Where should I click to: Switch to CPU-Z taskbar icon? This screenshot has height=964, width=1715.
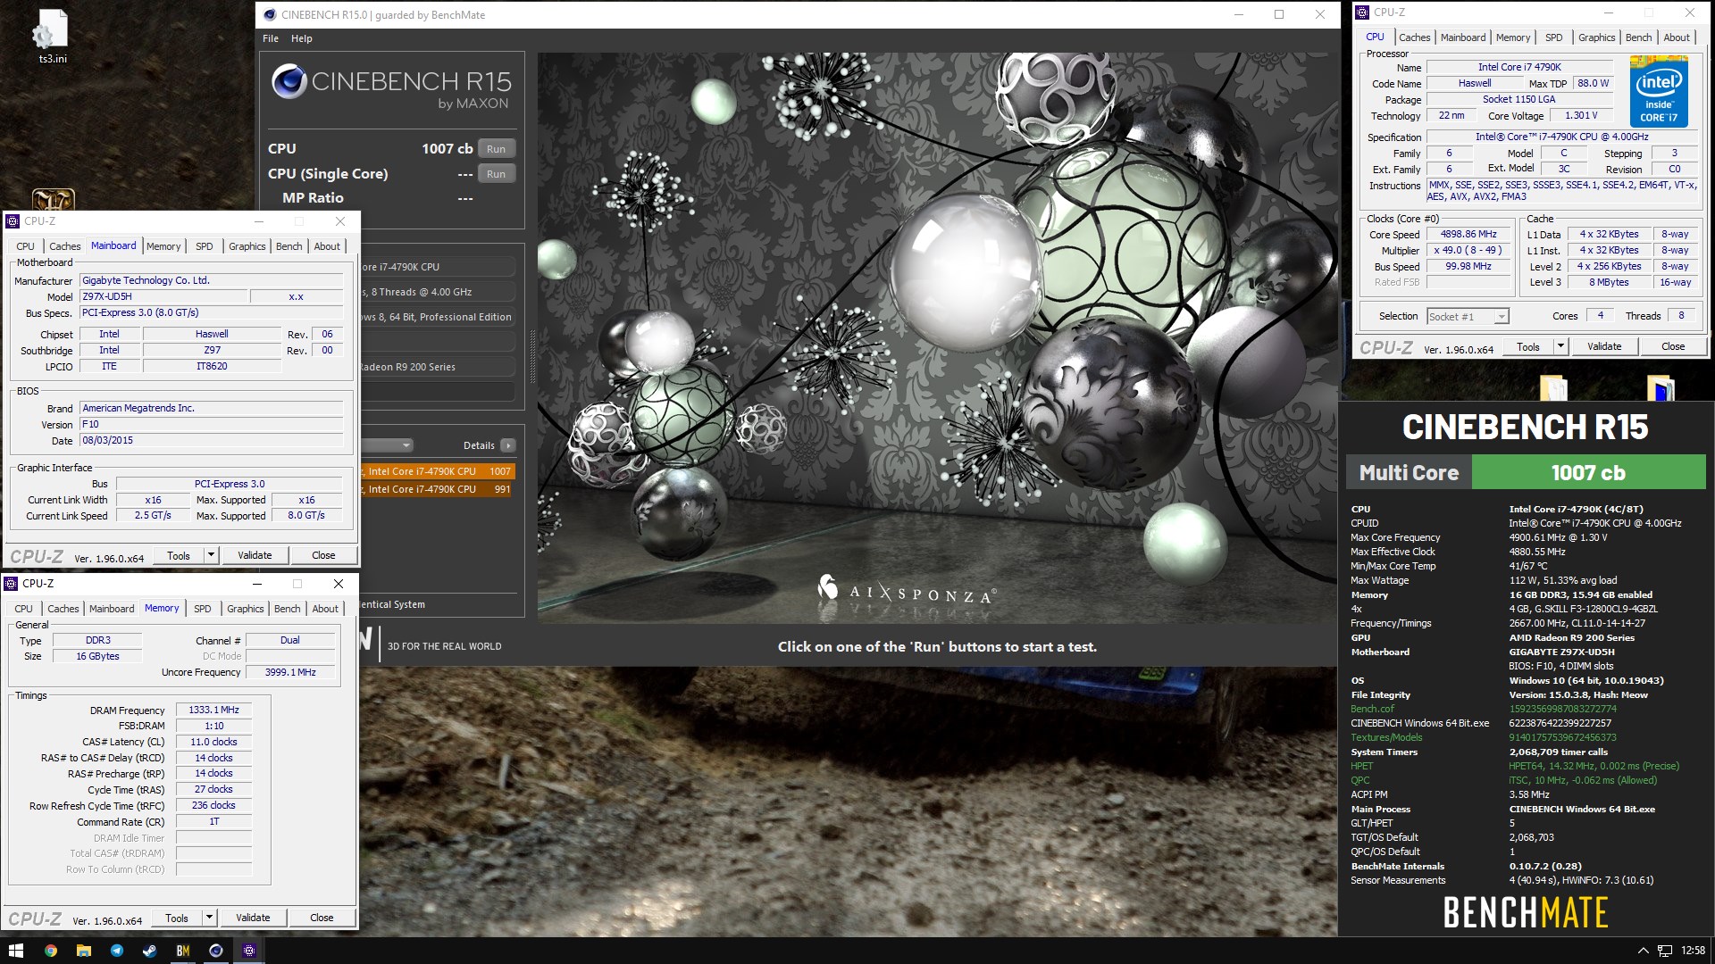(x=249, y=951)
